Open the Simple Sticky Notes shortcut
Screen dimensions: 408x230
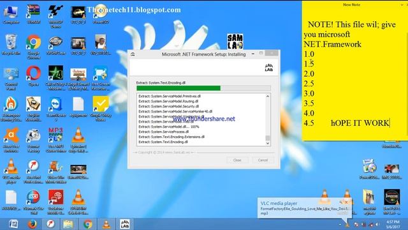click(101, 109)
